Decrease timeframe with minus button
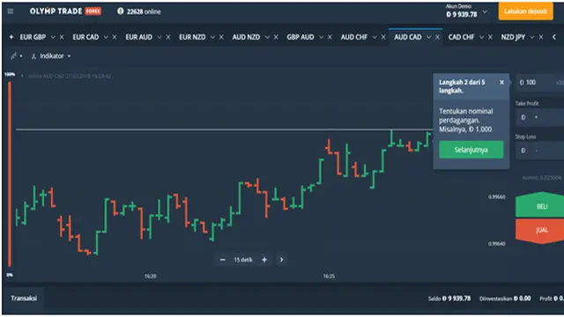 pyautogui.click(x=223, y=260)
